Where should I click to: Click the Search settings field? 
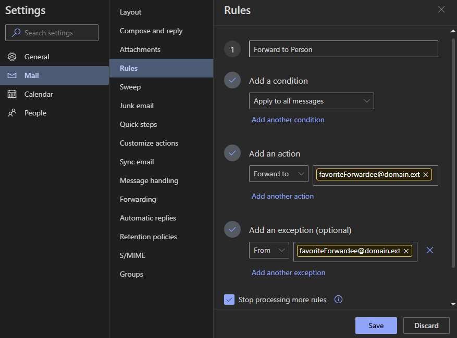coord(52,33)
